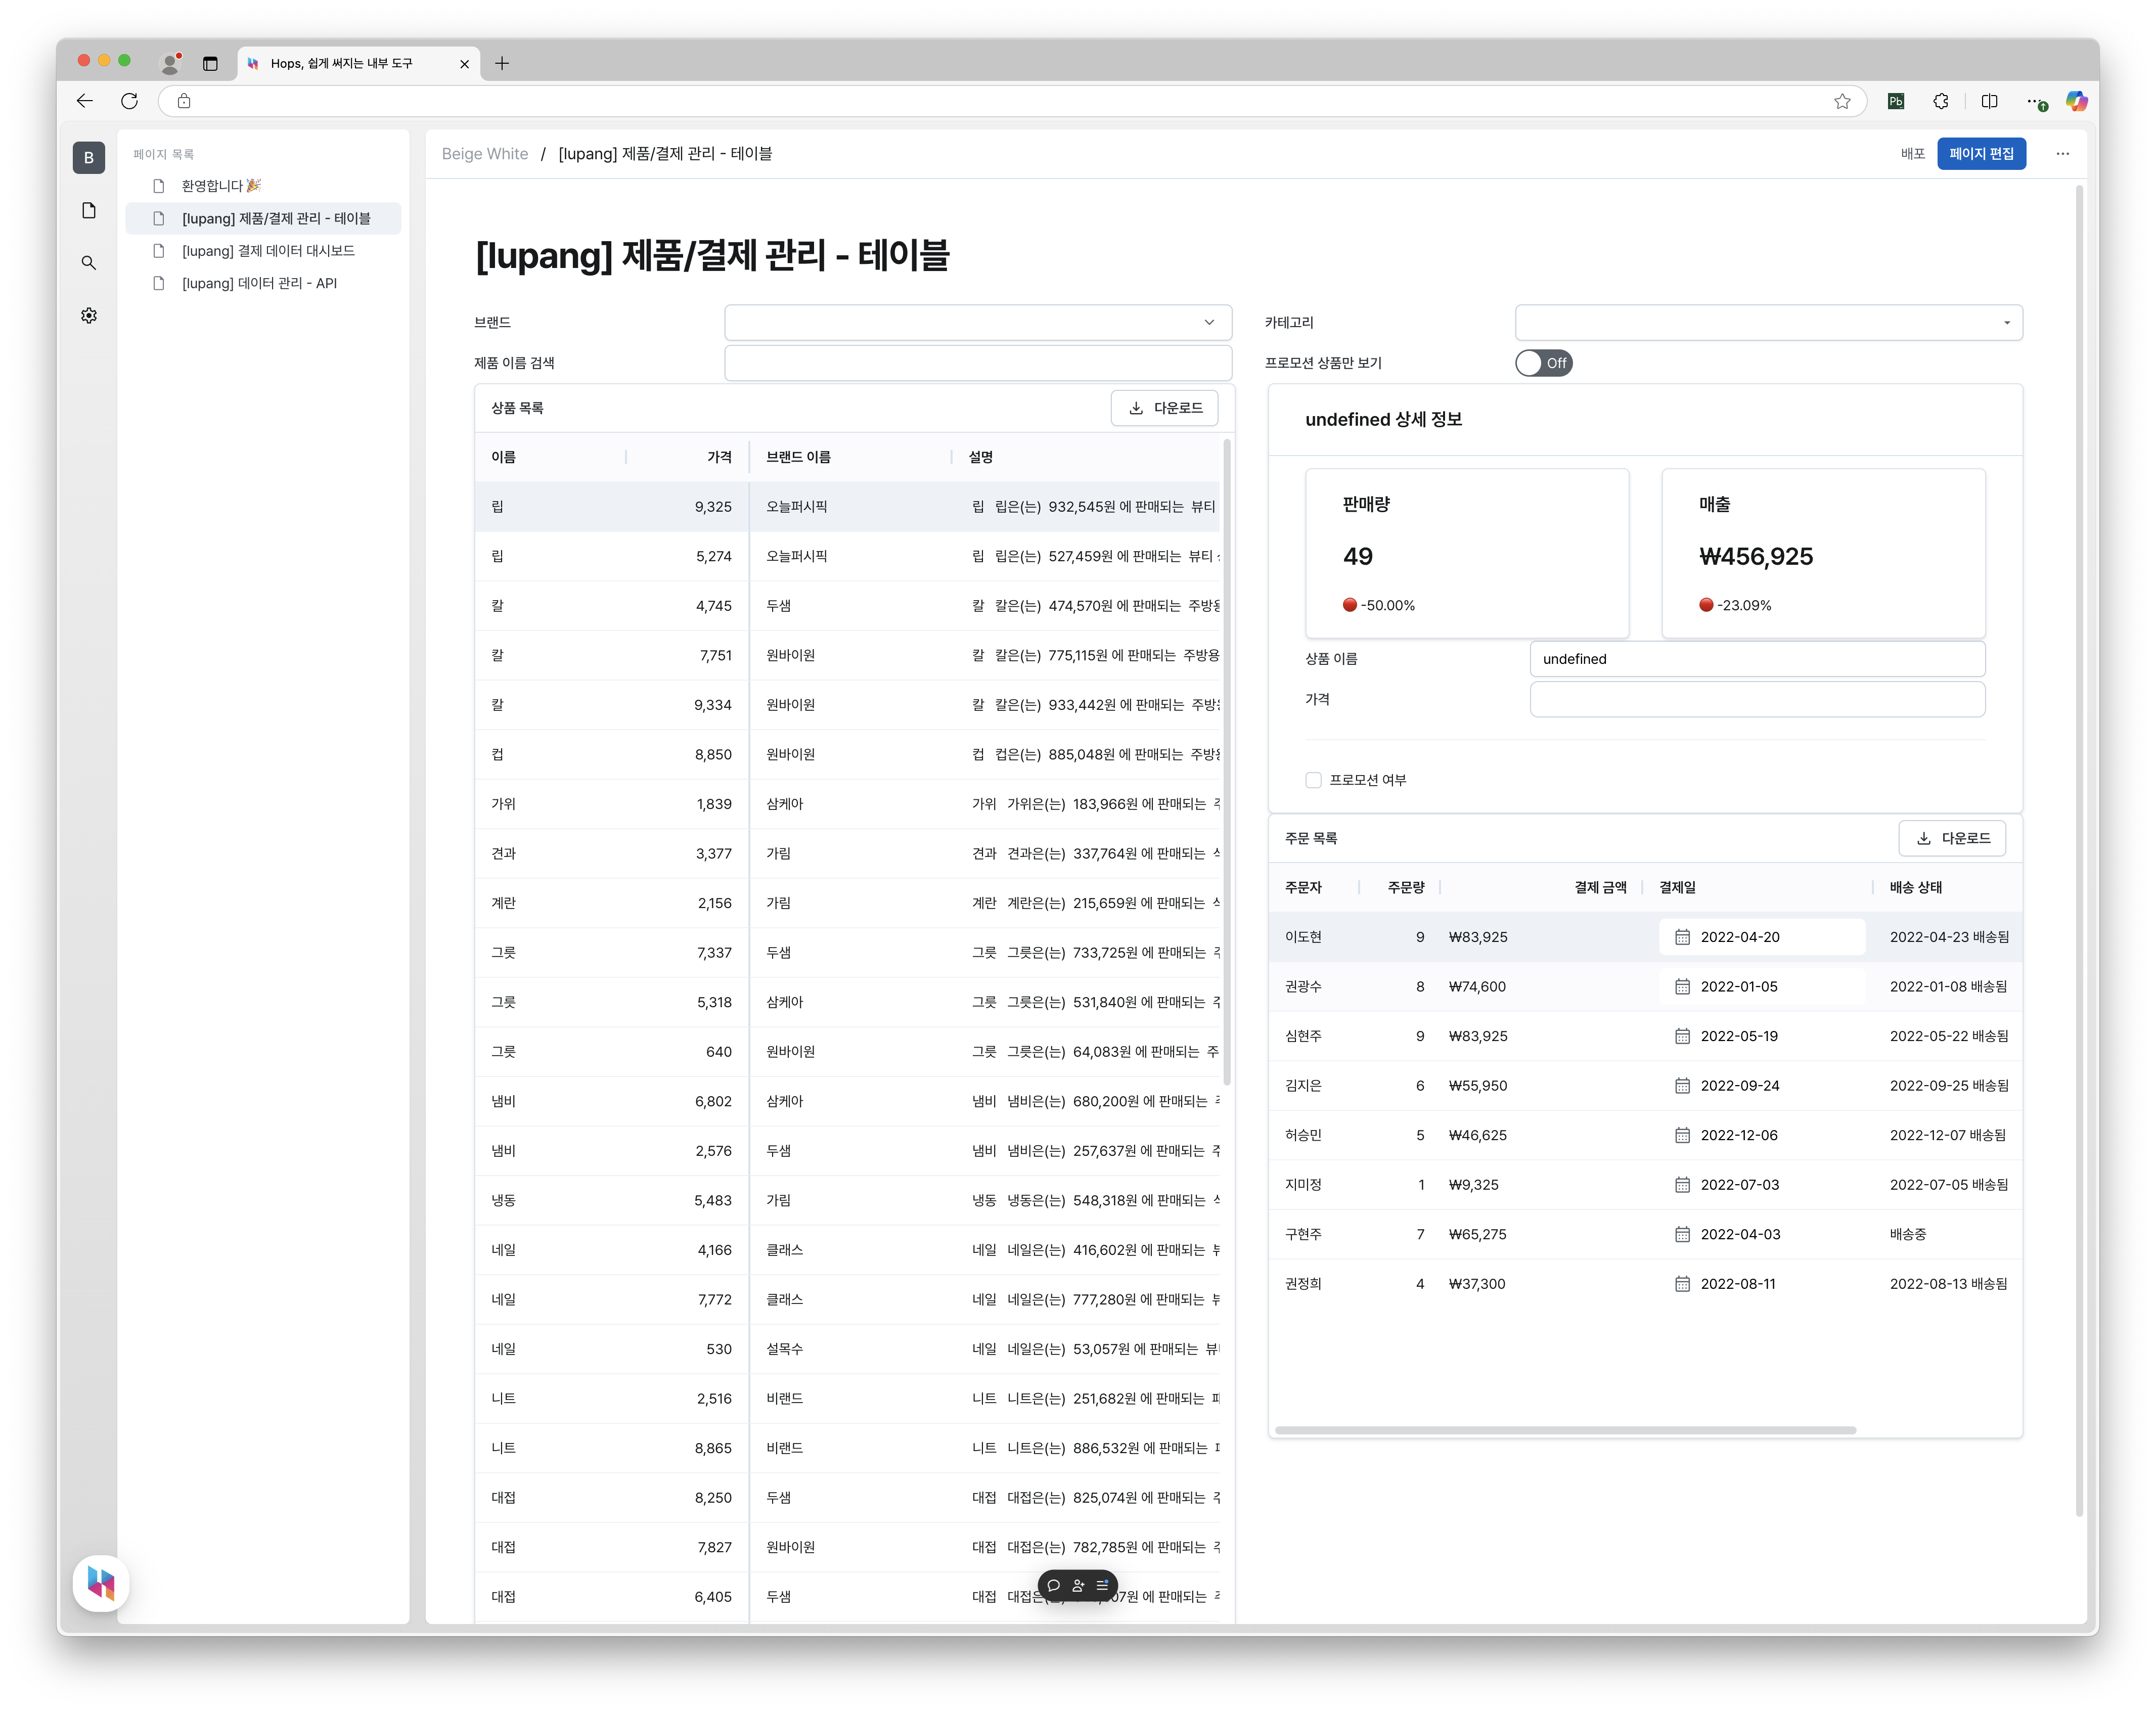Open the settings gear in left rail
2156x1711 pixels.
(89, 315)
